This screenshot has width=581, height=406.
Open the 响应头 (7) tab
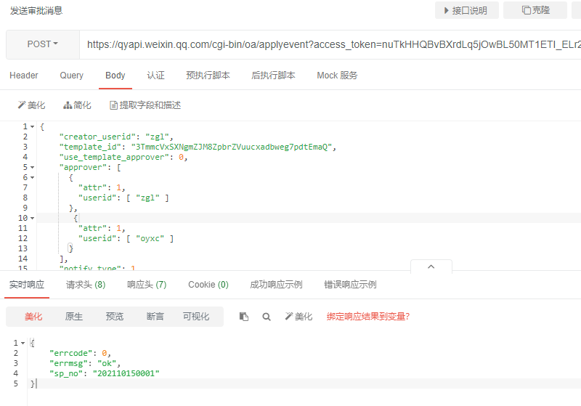tap(147, 285)
